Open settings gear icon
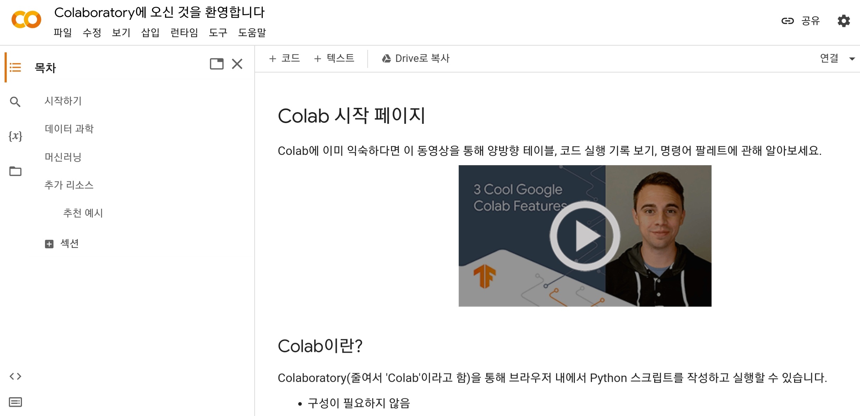Viewport: 860px width, 416px height. tap(843, 21)
